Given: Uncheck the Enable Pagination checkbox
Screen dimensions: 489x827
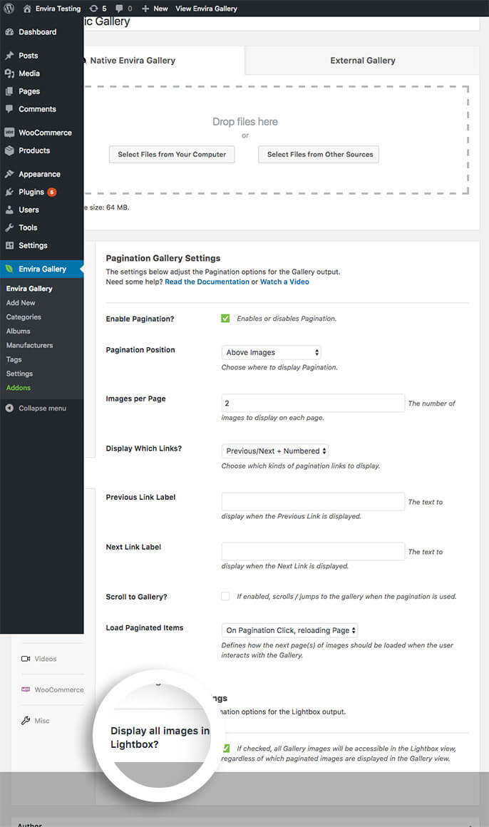Looking at the screenshot, I should click(225, 318).
